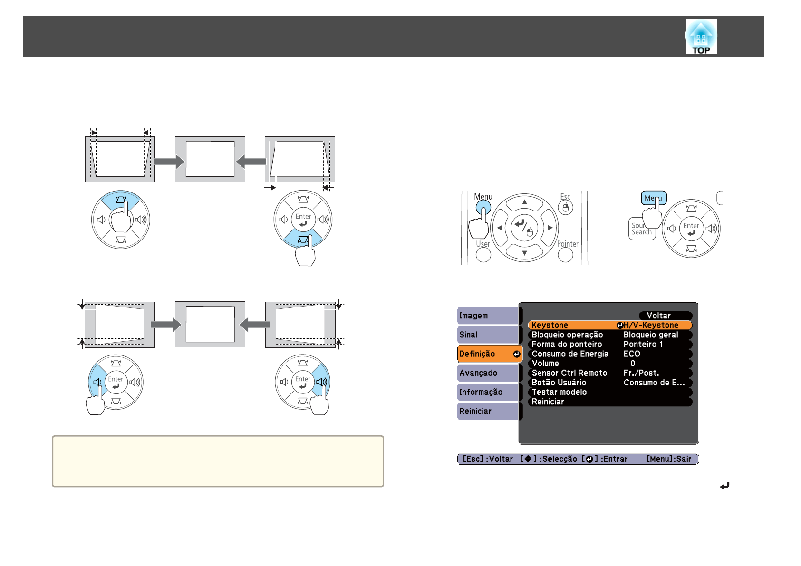The image size is (801, 566).
Task: Click the Menu button on the remote control
Action: click(x=483, y=208)
